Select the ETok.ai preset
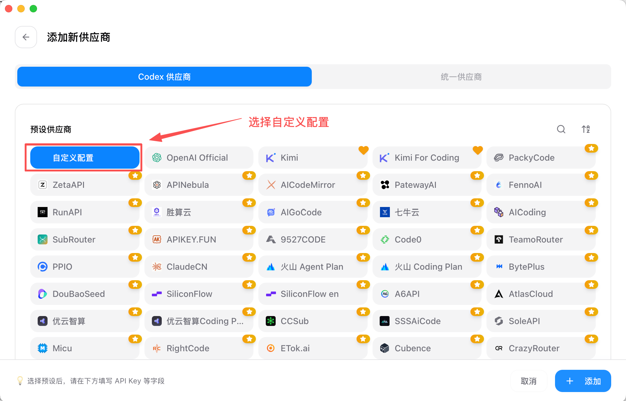This screenshot has height=401, width=626. 313,348
